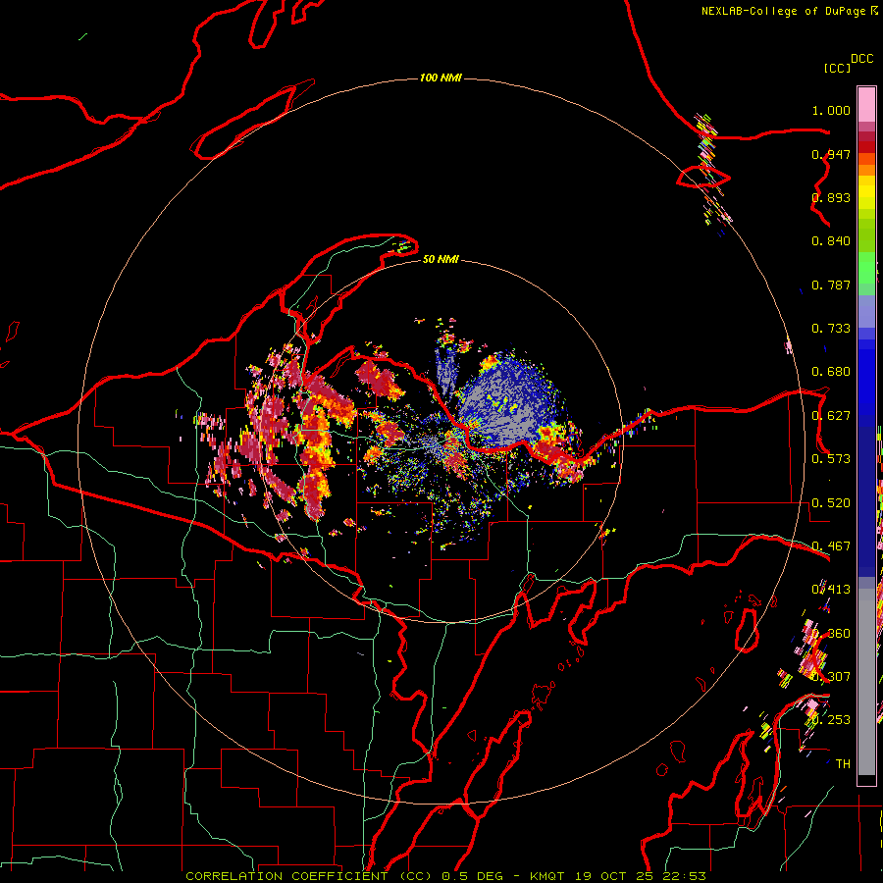Pick the dark navy segment of the color bar
883x883 pixels.
[x=866, y=501]
